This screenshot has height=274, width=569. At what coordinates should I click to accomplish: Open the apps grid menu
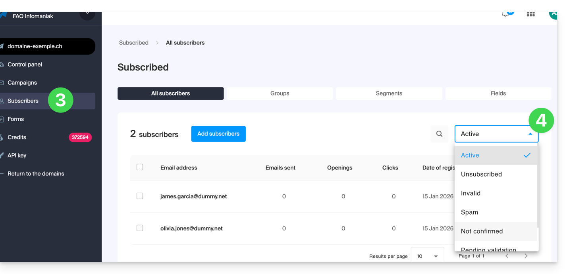coord(530,14)
